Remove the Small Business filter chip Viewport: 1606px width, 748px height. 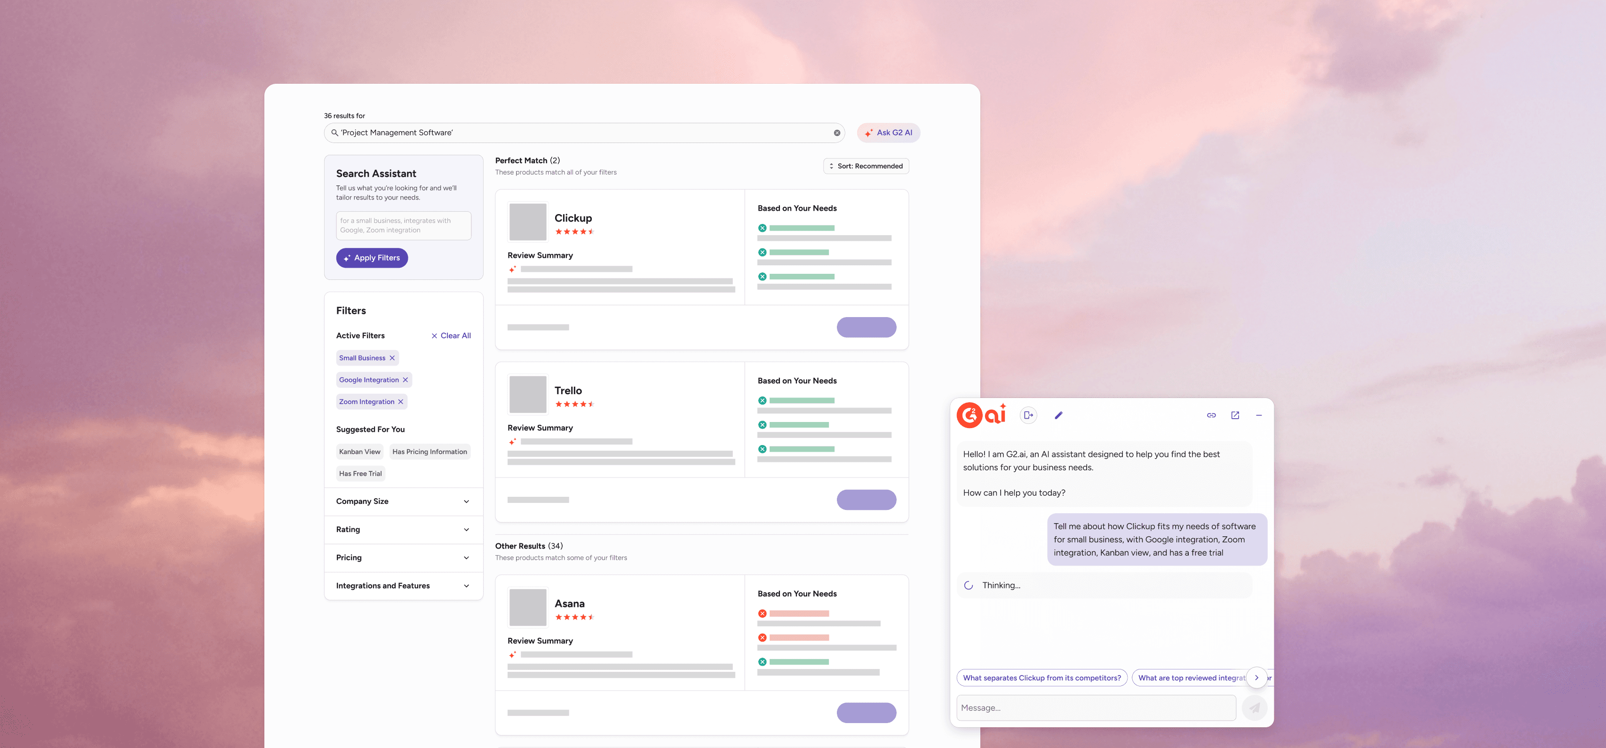click(392, 358)
